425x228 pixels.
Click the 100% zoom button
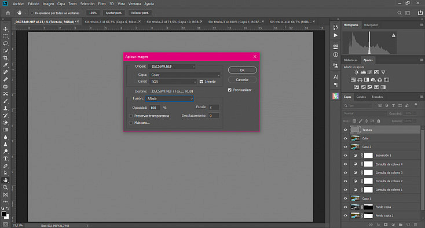pyautogui.click(x=93, y=13)
